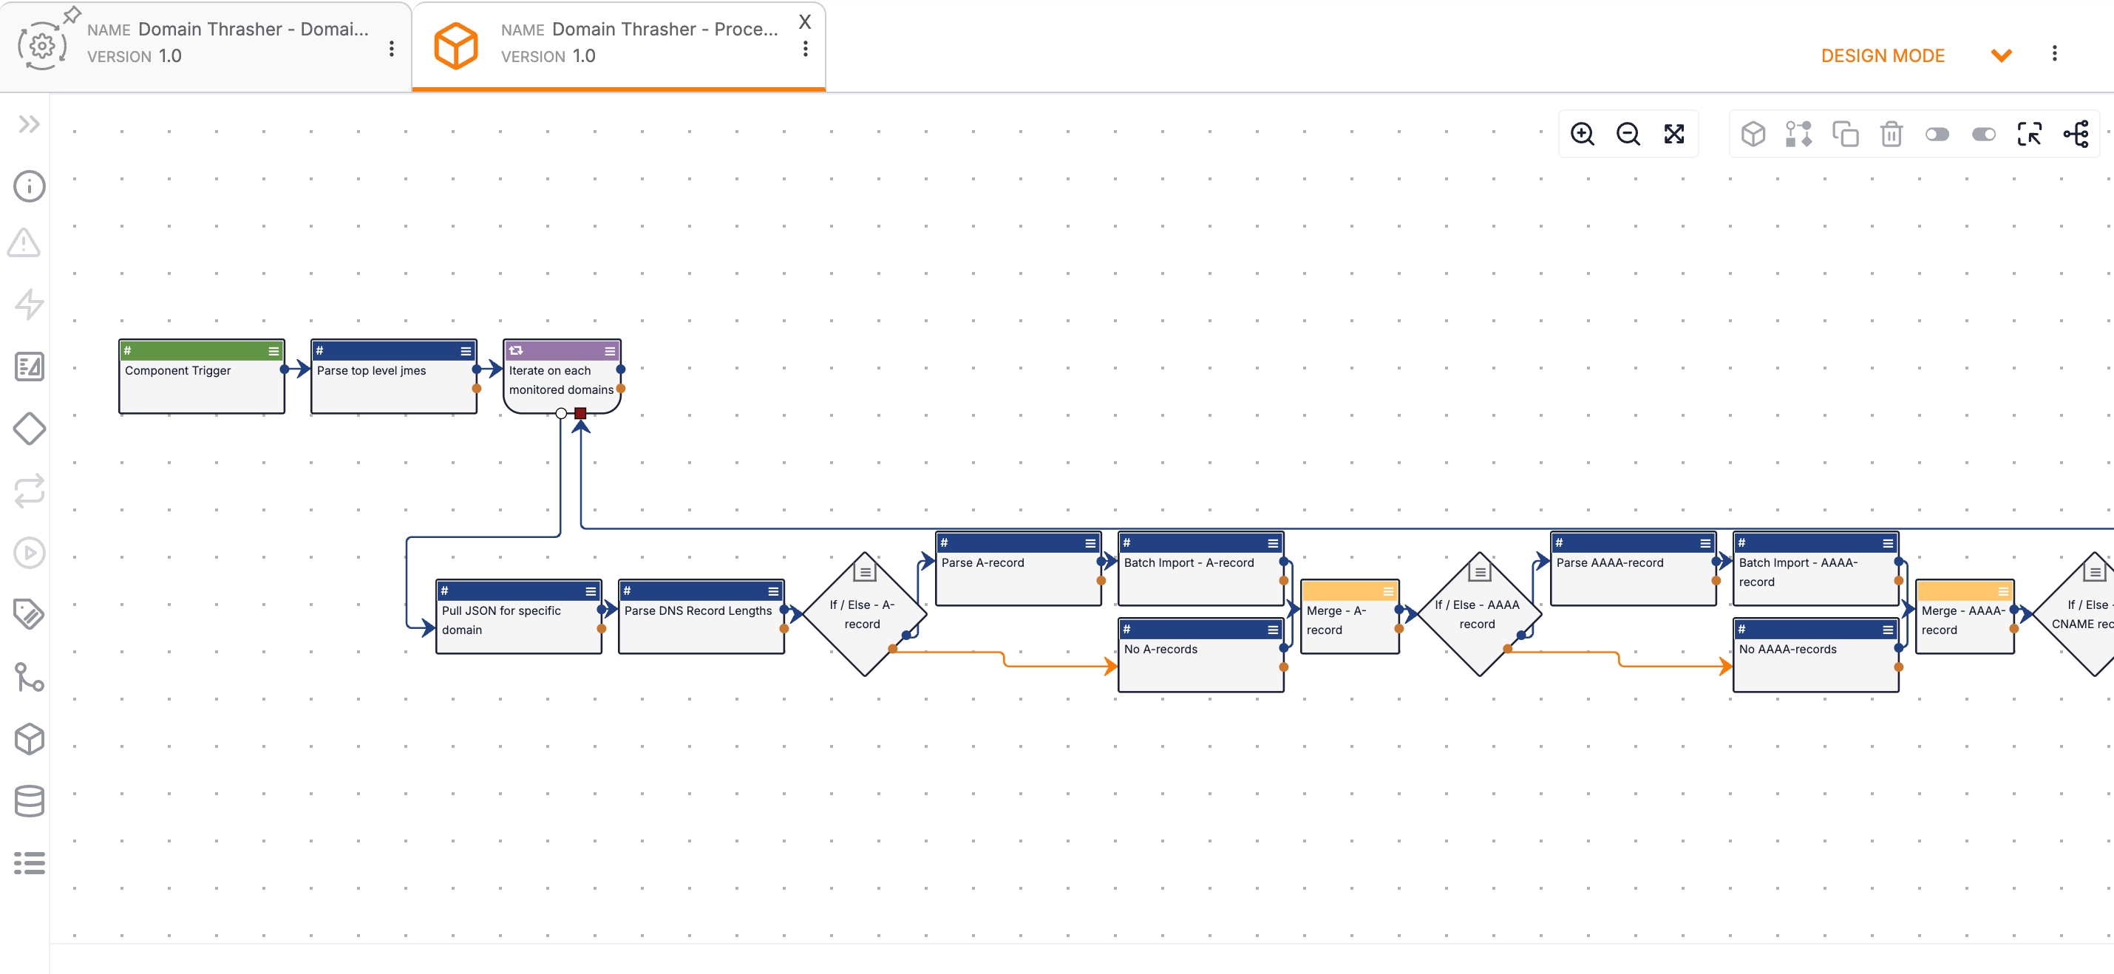
Task: Click the trash delete toolbar icon
Action: tap(1892, 134)
